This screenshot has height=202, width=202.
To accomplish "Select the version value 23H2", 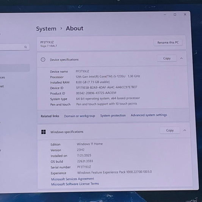I will click(81, 150).
